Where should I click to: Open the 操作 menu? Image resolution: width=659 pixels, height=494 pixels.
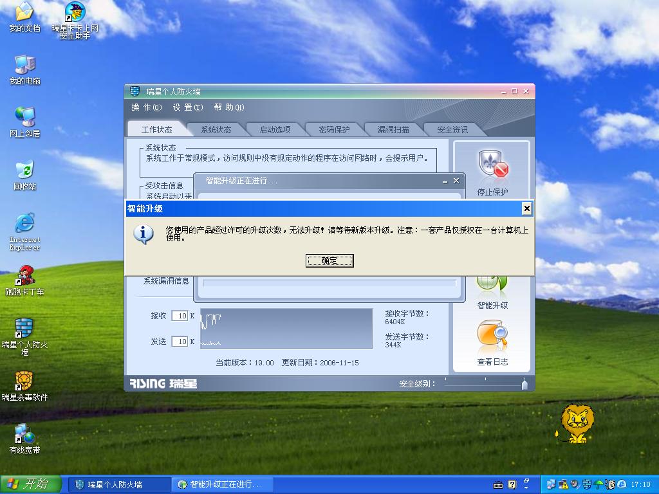pos(146,107)
